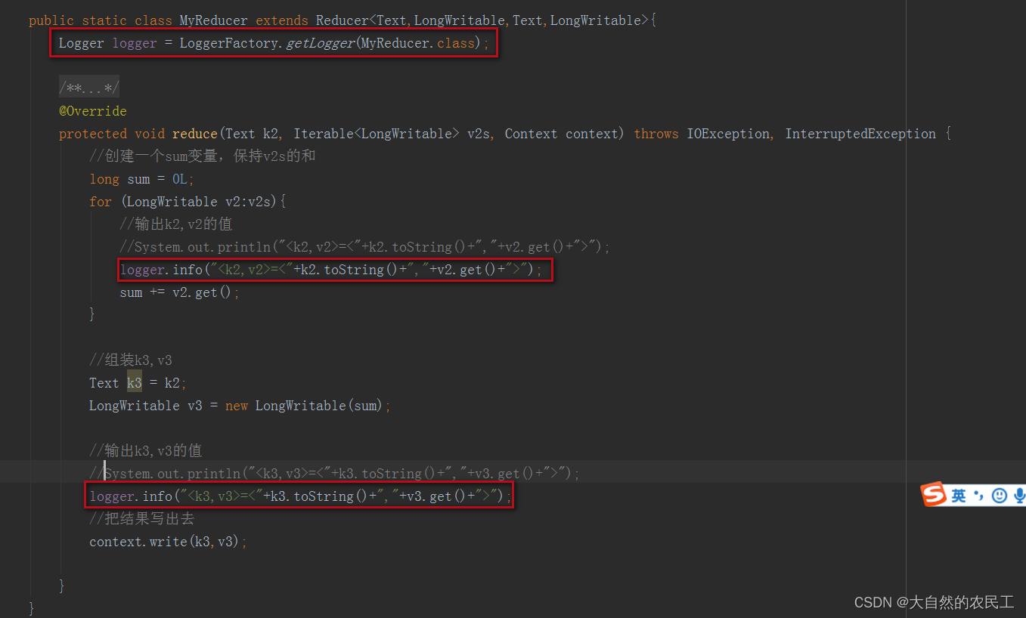Click the logger.info <k3,v3> statement
Screen dimensions: 1026x618
coord(301,496)
